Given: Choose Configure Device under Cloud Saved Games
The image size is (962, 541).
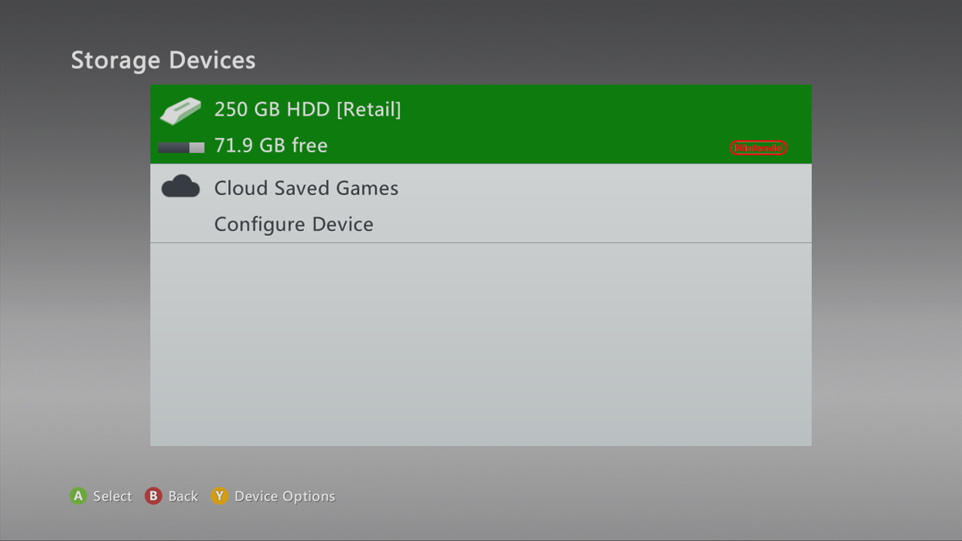Looking at the screenshot, I should pyautogui.click(x=294, y=224).
